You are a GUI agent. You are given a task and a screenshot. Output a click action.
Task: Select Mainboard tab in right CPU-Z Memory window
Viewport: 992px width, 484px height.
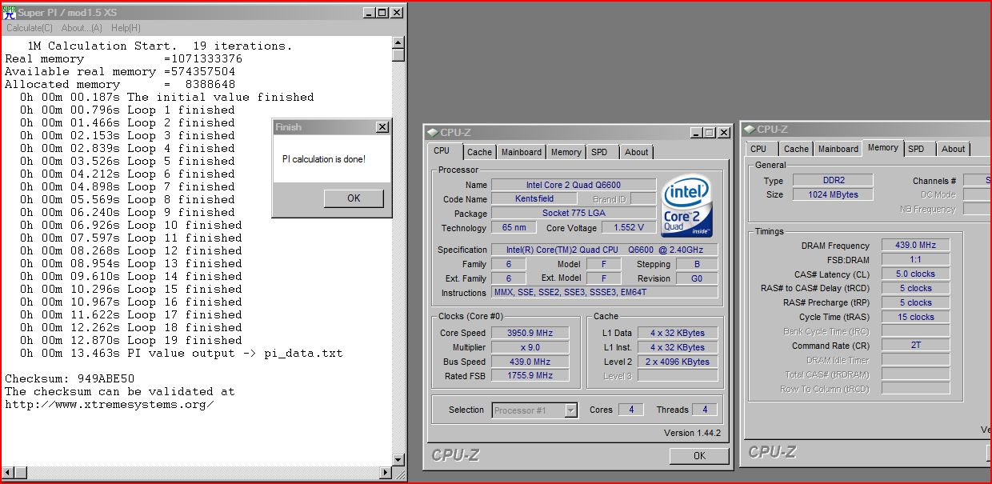tap(838, 149)
